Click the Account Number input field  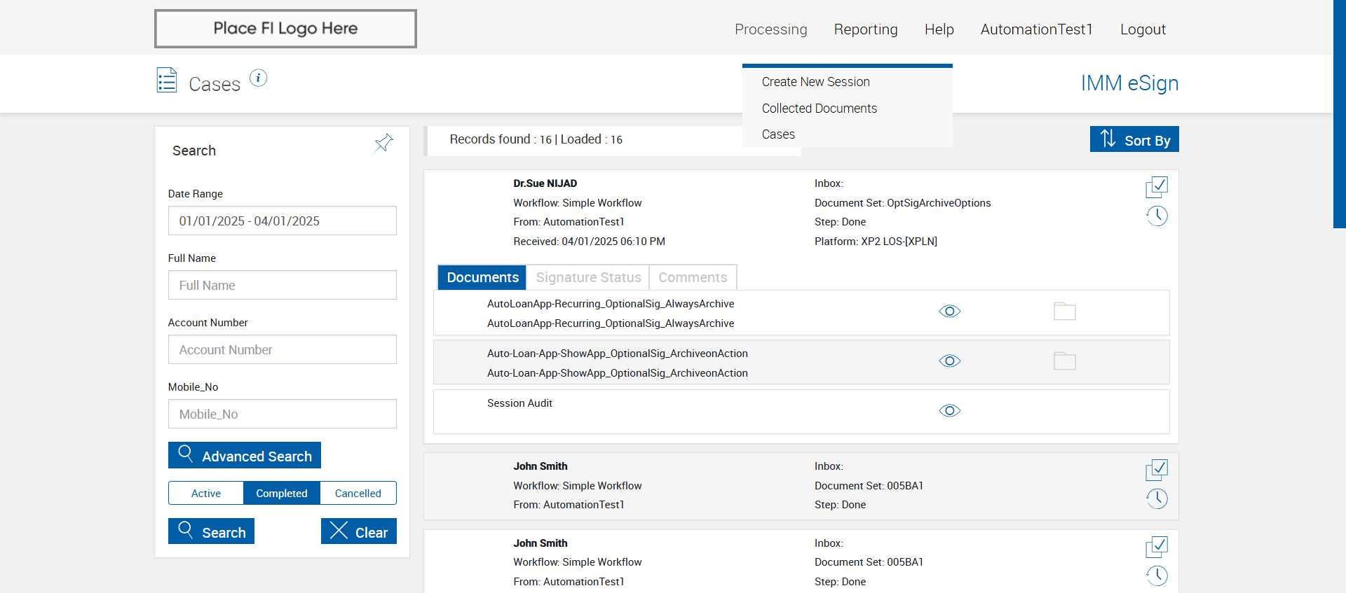(x=282, y=349)
